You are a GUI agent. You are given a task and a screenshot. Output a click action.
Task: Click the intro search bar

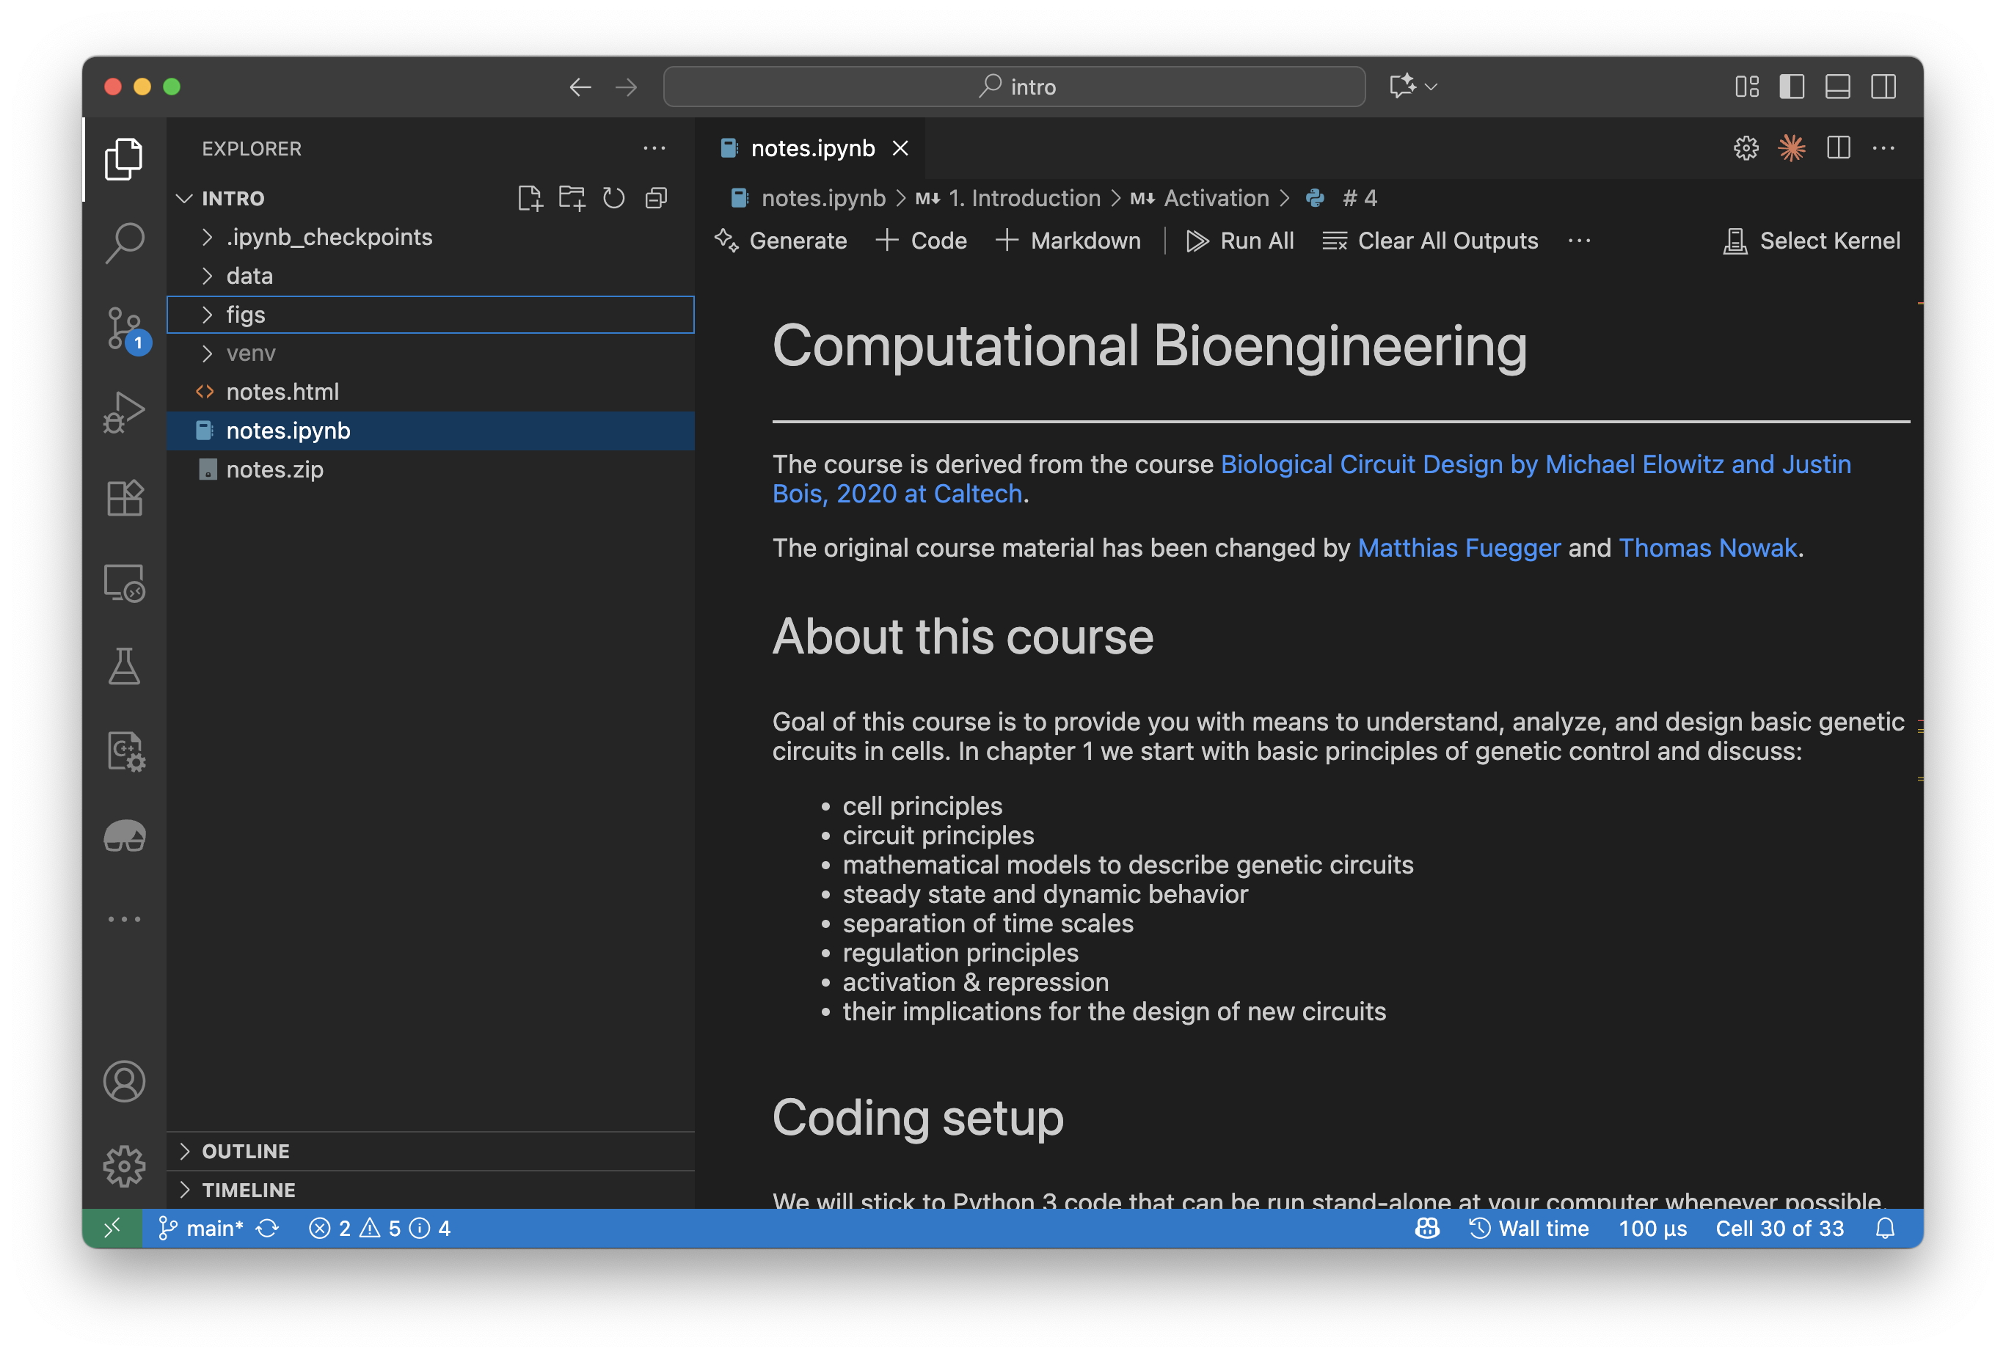coord(1013,87)
